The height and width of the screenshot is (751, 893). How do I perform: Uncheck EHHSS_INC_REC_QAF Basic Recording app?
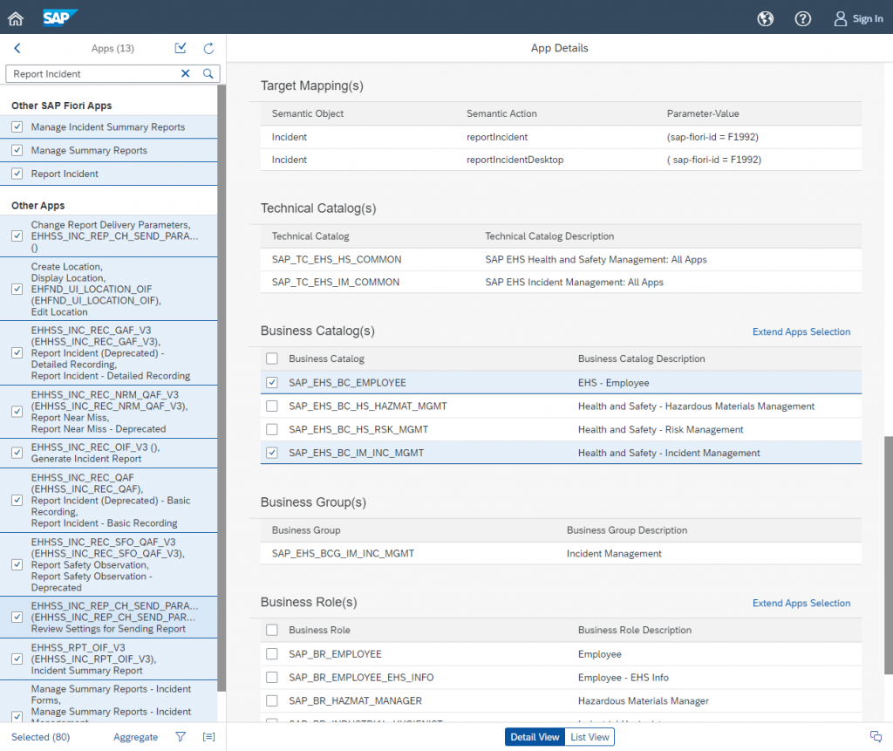[17, 500]
